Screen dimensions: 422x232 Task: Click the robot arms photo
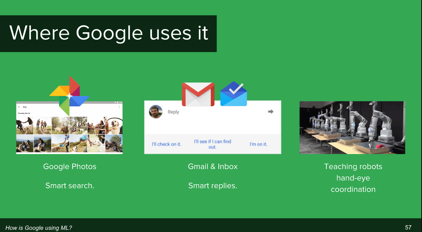(x=352, y=128)
